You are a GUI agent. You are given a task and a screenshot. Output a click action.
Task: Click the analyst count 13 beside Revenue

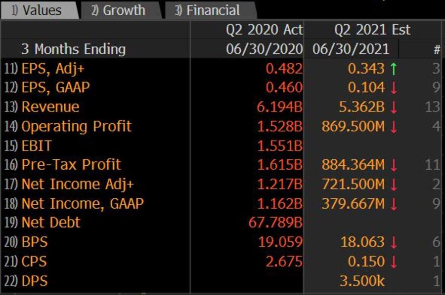pos(433,106)
